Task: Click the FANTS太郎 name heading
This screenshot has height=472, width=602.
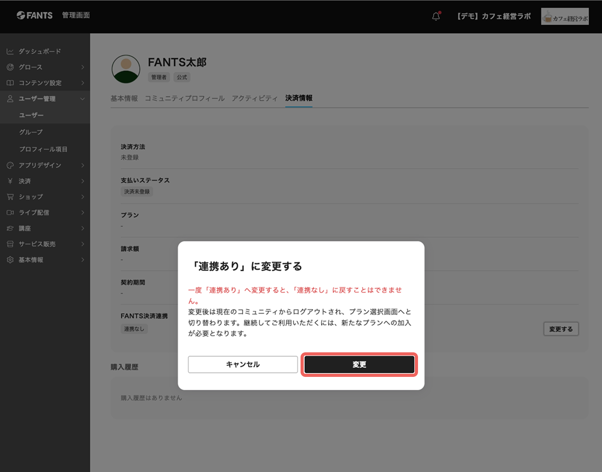Action: [x=177, y=62]
